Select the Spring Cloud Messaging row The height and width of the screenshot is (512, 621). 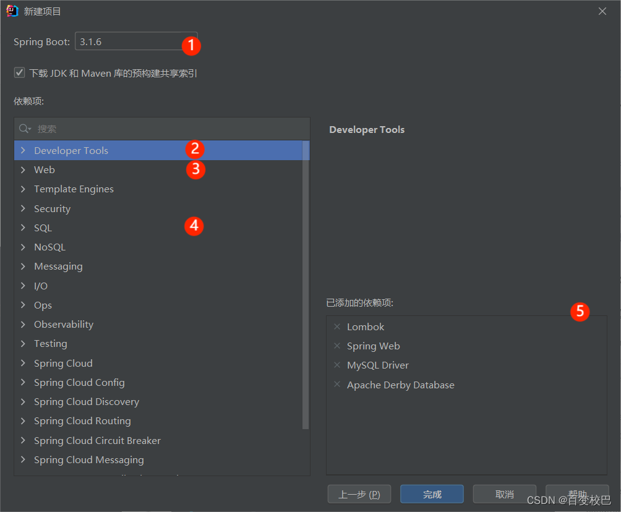[x=158, y=459]
